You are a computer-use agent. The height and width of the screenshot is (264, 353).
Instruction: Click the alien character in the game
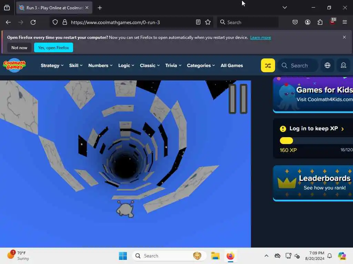pyautogui.click(x=125, y=209)
